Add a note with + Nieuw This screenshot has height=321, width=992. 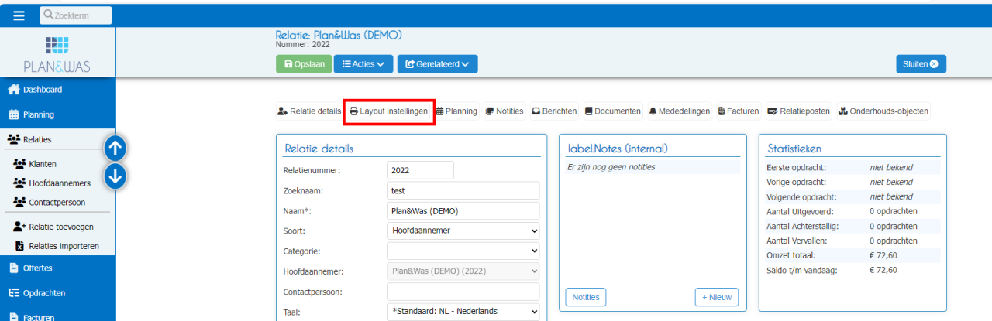tap(717, 297)
